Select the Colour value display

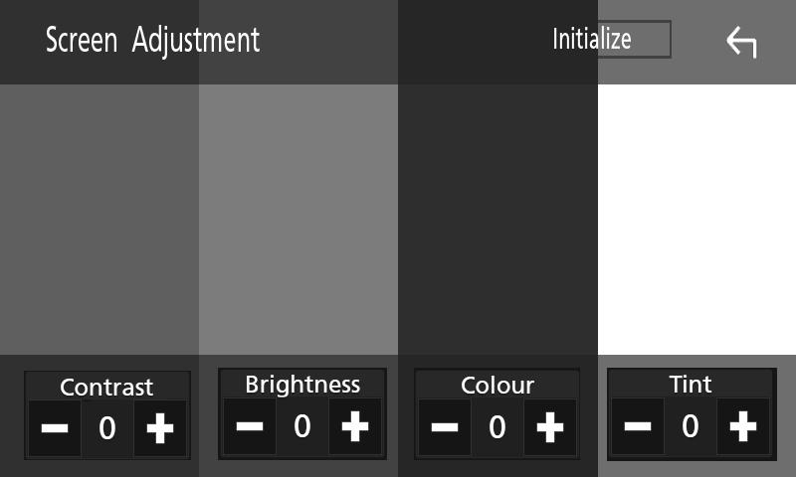point(497,427)
